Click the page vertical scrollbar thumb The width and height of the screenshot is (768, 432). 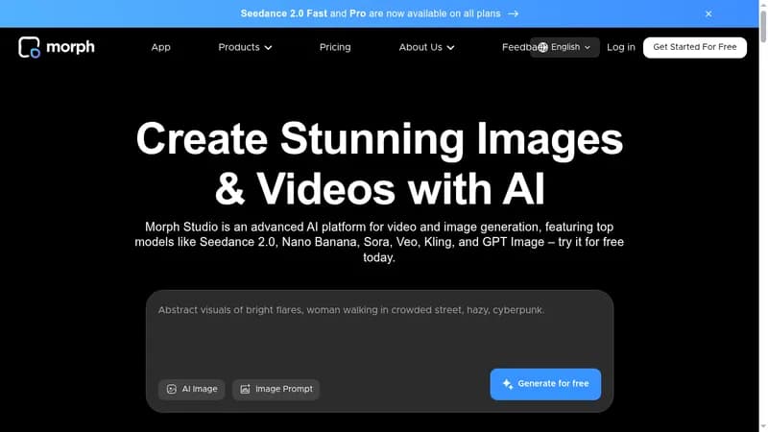coord(763,25)
